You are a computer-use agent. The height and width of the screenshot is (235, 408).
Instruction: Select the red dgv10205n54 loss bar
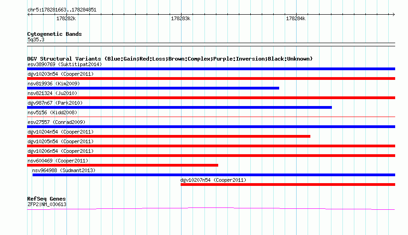211,146
